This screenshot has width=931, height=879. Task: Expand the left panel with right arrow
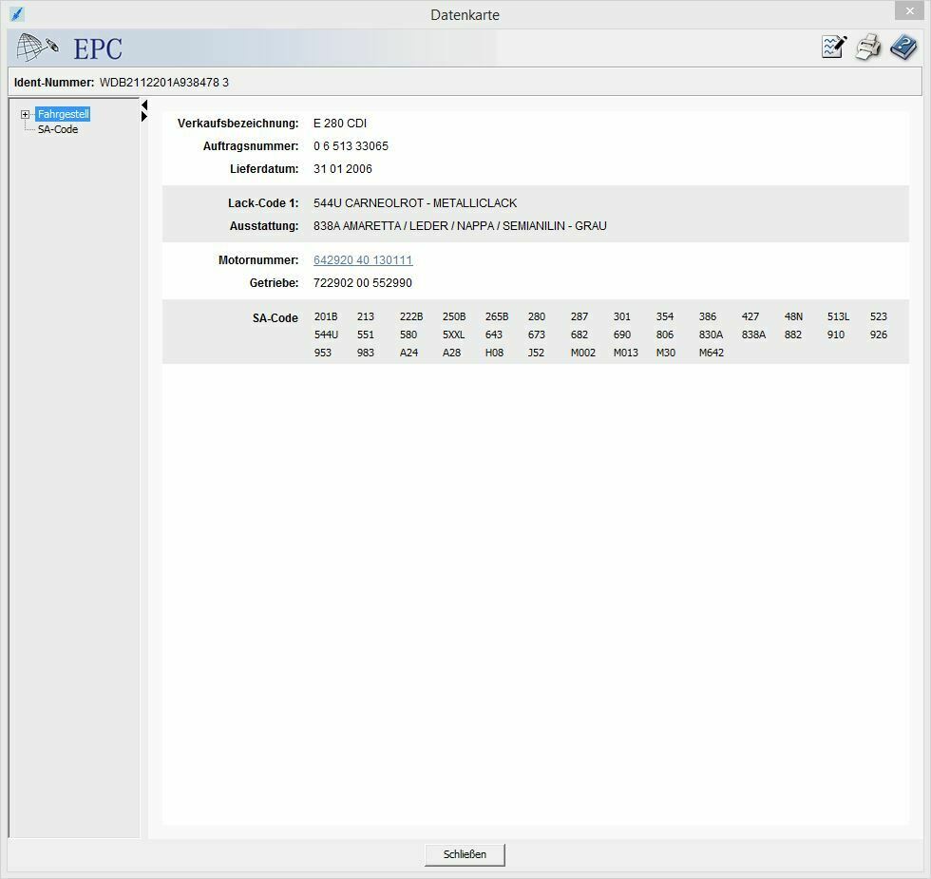[x=144, y=117]
